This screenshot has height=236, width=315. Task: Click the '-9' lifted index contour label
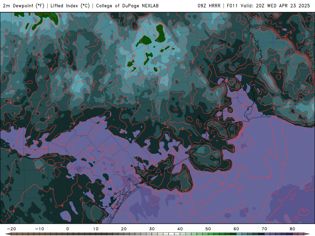pyautogui.click(x=9, y=87)
